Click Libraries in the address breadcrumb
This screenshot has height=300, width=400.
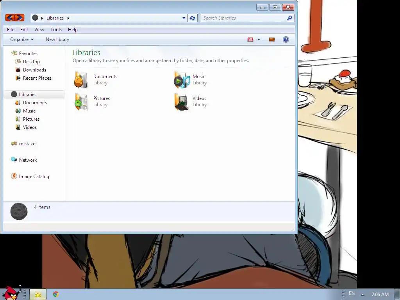tap(55, 18)
